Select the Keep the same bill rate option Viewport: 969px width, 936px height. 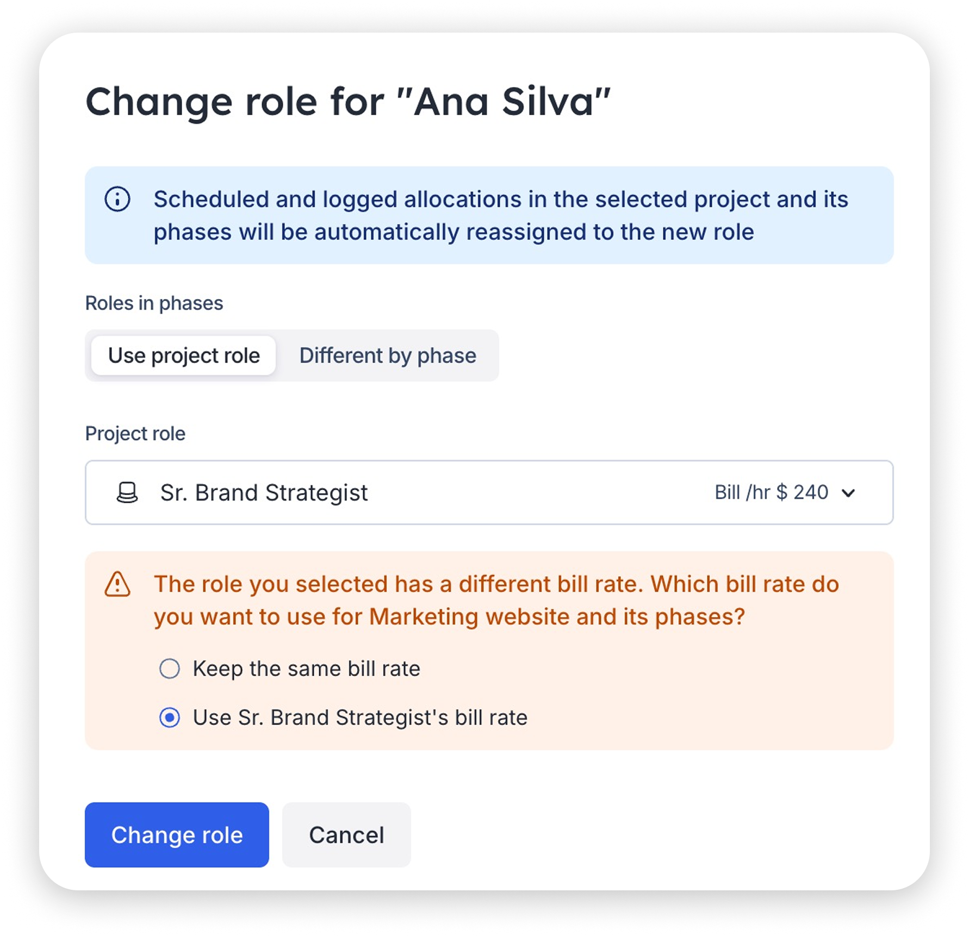coord(170,669)
